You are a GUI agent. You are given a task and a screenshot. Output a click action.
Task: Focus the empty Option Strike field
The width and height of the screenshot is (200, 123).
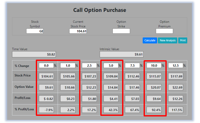[x=121, y=31]
